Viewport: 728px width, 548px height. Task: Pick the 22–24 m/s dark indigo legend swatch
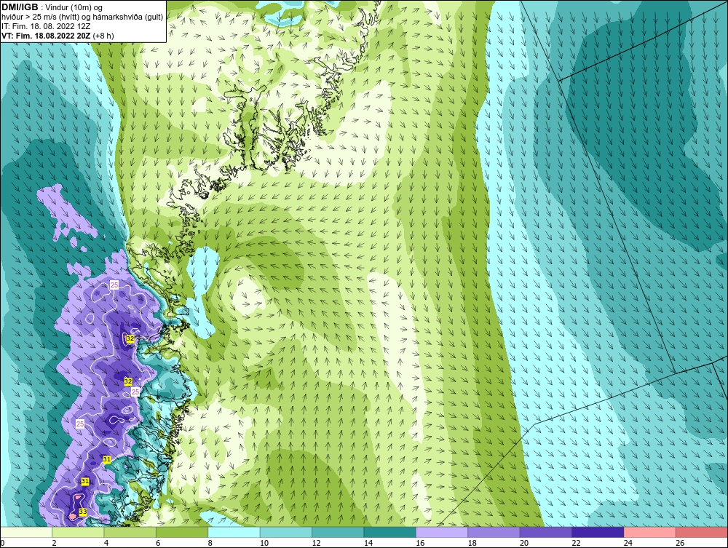pyautogui.click(x=598, y=532)
